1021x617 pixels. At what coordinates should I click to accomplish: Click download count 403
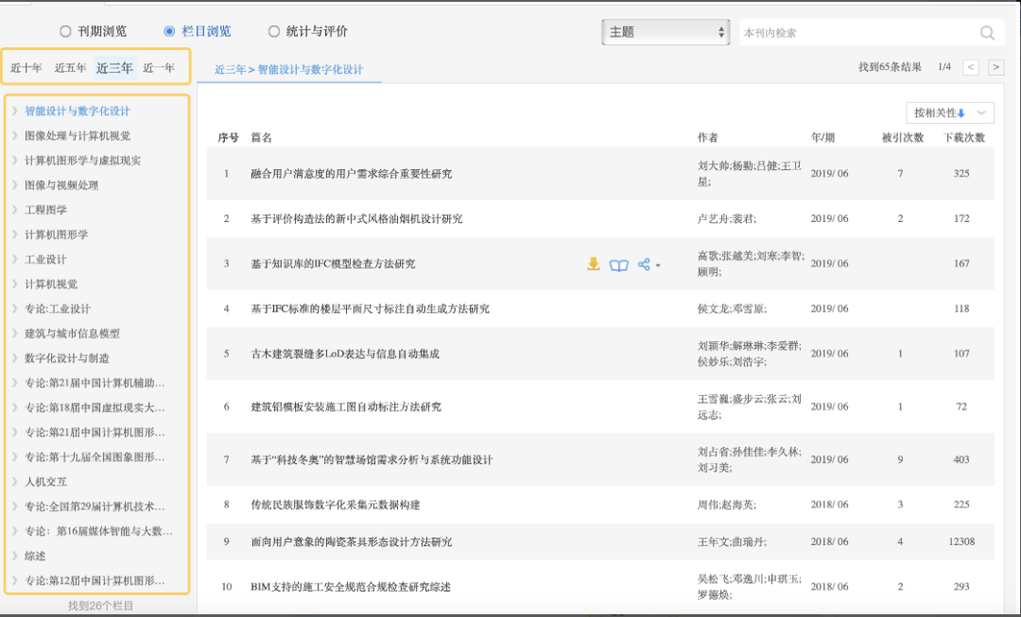coord(961,459)
